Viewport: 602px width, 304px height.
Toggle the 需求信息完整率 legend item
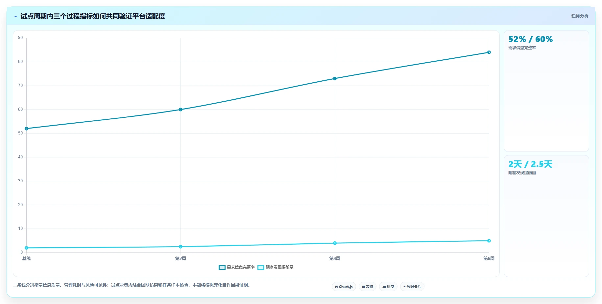(x=237, y=267)
